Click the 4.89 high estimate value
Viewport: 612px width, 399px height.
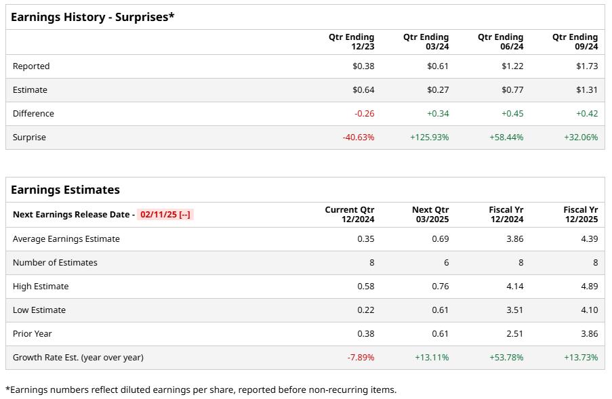(589, 287)
